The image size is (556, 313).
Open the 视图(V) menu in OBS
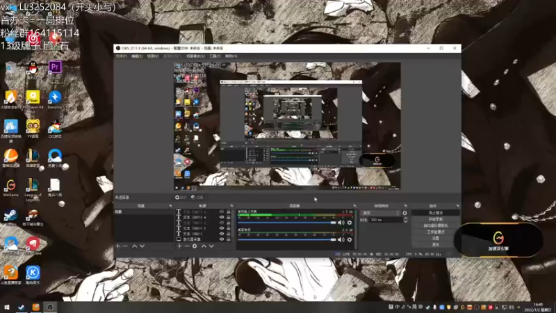click(x=153, y=56)
